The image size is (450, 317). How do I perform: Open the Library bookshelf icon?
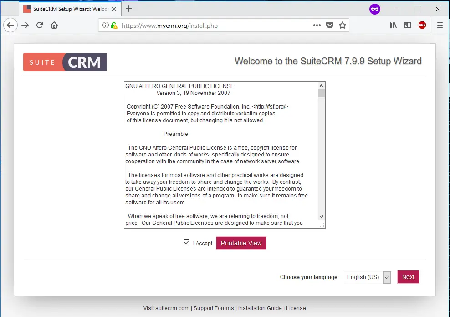pos(393,25)
